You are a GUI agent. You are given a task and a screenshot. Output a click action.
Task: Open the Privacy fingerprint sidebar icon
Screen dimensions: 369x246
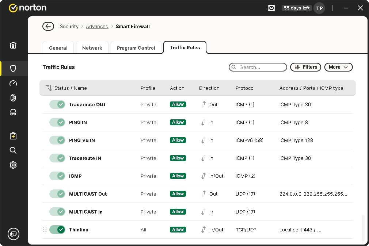(x=13, y=98)
